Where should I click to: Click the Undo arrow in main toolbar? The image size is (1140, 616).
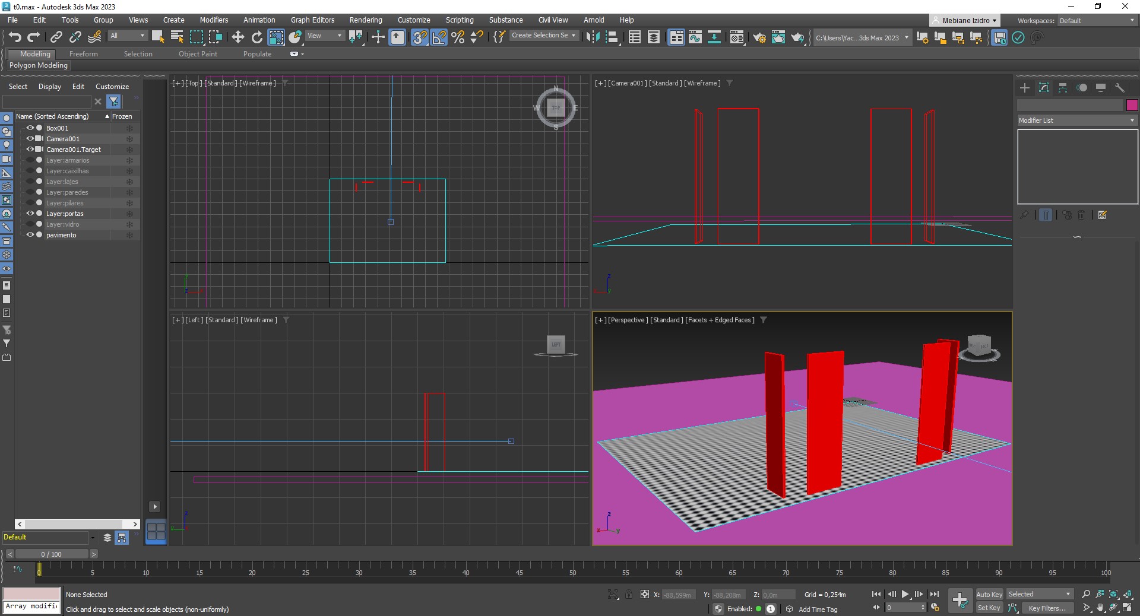[14, 37]
